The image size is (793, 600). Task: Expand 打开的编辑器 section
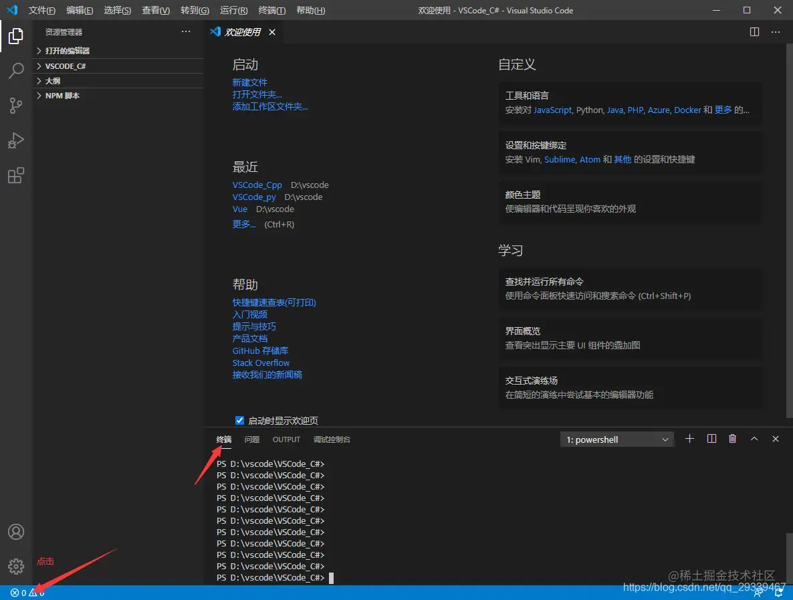118,51
